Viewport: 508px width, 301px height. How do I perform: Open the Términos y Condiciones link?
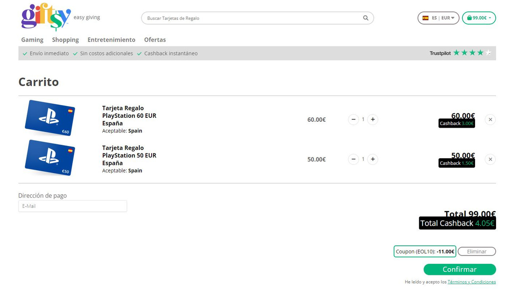point(471,282)
